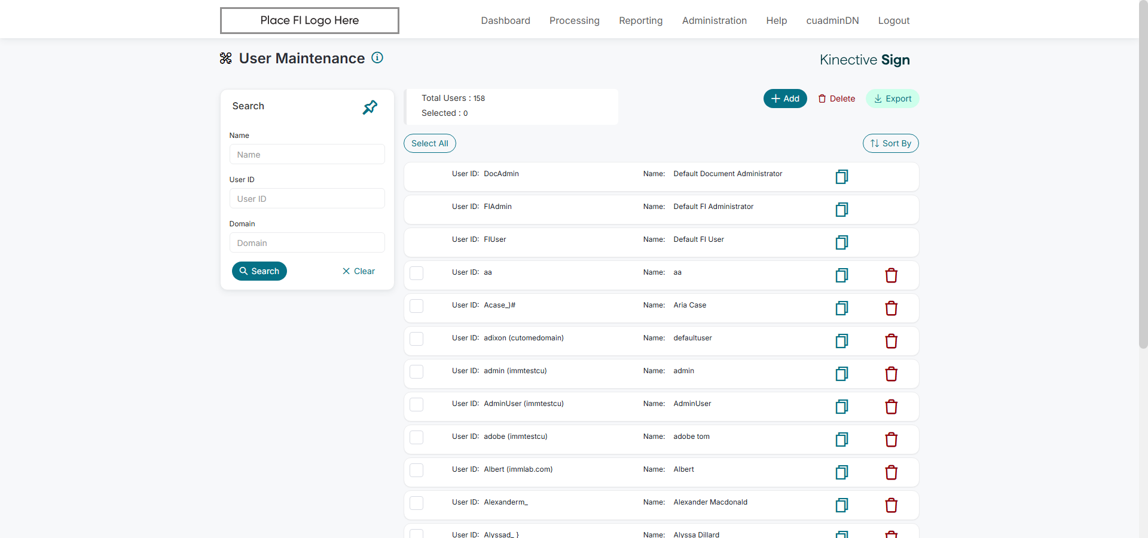Click the Default Document Administrator name

728,174
